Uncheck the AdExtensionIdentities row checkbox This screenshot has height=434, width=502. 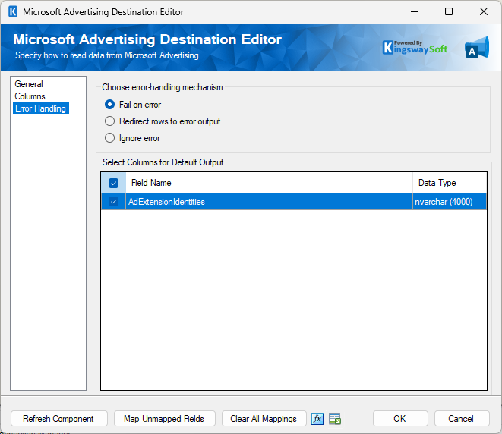tap(113, 202)
